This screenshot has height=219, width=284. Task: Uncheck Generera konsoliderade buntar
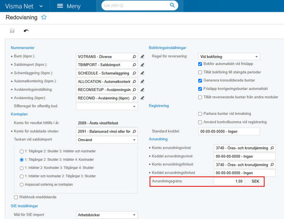200,81
